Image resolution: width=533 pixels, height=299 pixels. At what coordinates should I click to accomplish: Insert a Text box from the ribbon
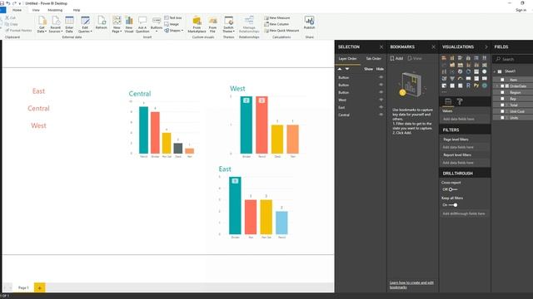click(173, 17)
